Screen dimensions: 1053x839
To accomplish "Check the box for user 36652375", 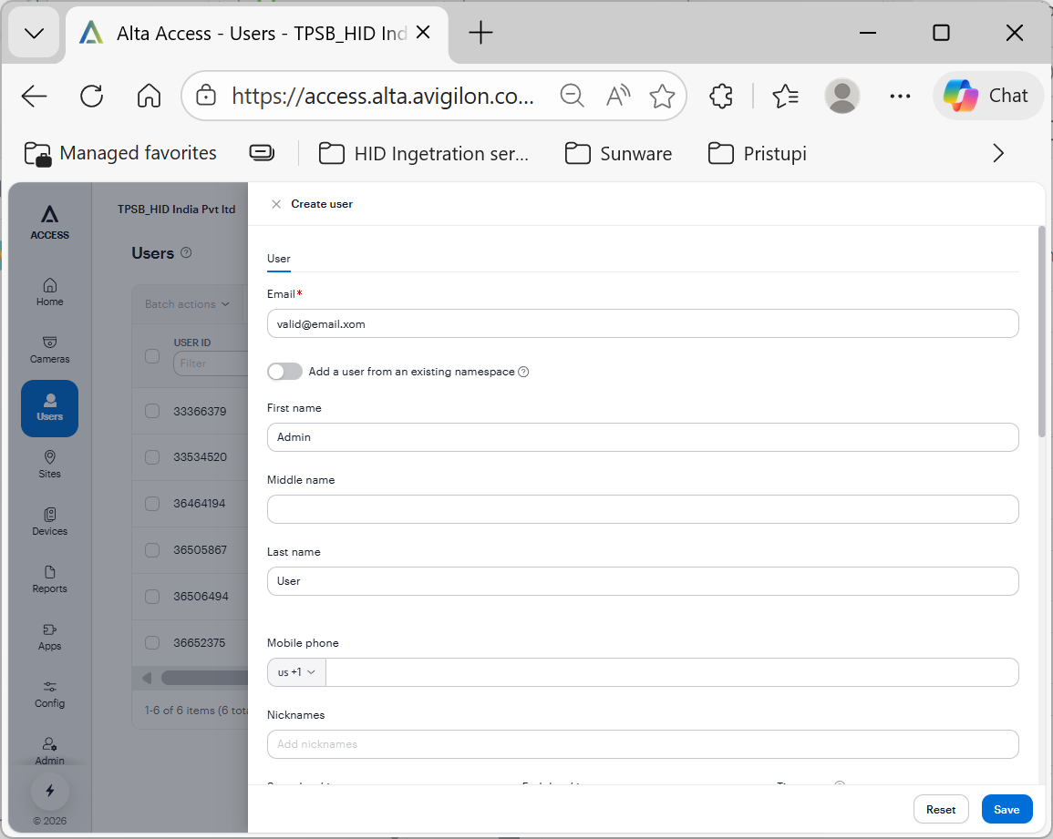I will [152, 642].
